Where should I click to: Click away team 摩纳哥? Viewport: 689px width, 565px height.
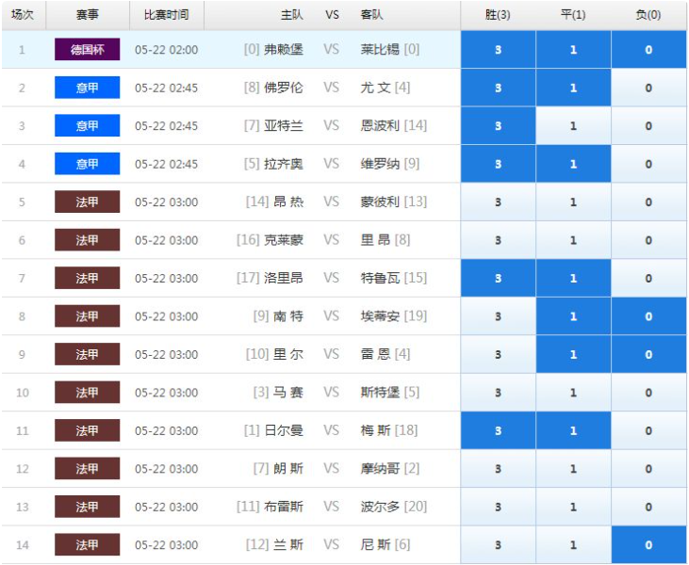(x=380, y=469)
